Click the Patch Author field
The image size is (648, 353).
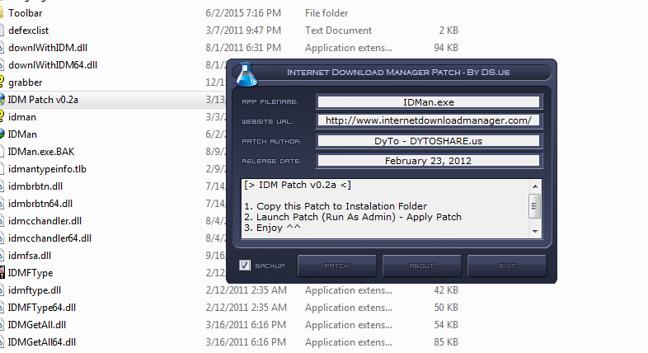click(429, 141)
